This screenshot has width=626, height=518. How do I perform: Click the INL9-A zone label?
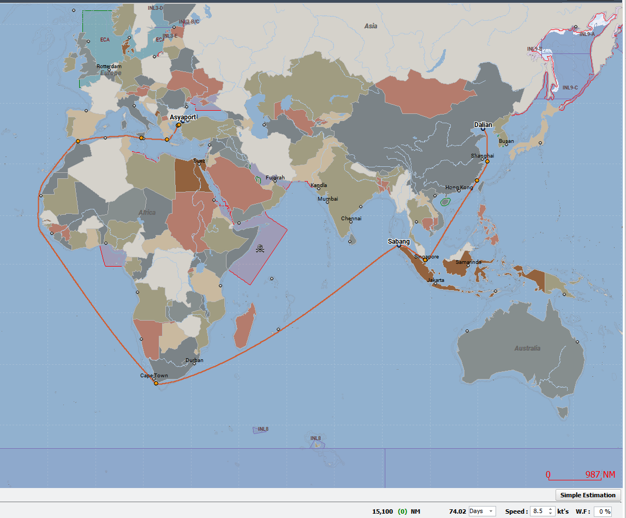[587, 34]
